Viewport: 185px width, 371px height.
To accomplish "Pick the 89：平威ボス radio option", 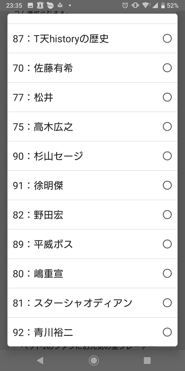I will pos(167,244).
